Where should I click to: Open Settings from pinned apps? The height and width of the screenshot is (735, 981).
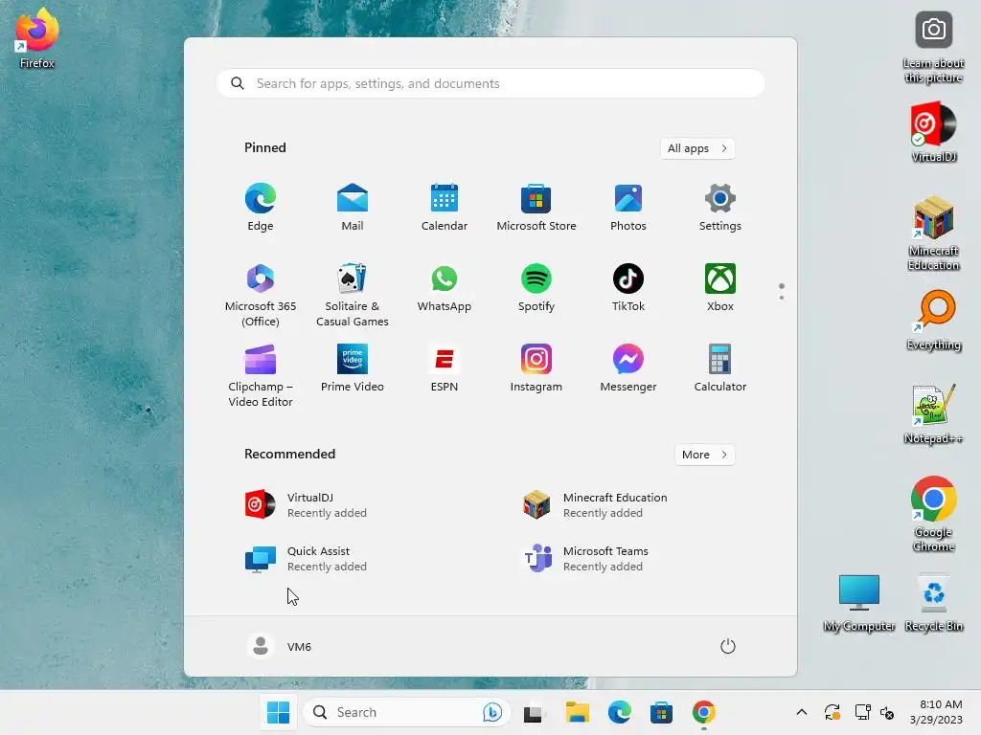click(720, 208)
